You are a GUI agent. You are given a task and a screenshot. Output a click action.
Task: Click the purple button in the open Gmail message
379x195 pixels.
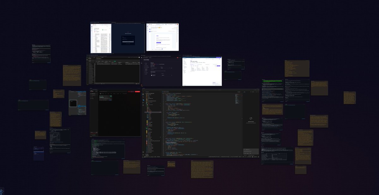click(x=159, y=43)
